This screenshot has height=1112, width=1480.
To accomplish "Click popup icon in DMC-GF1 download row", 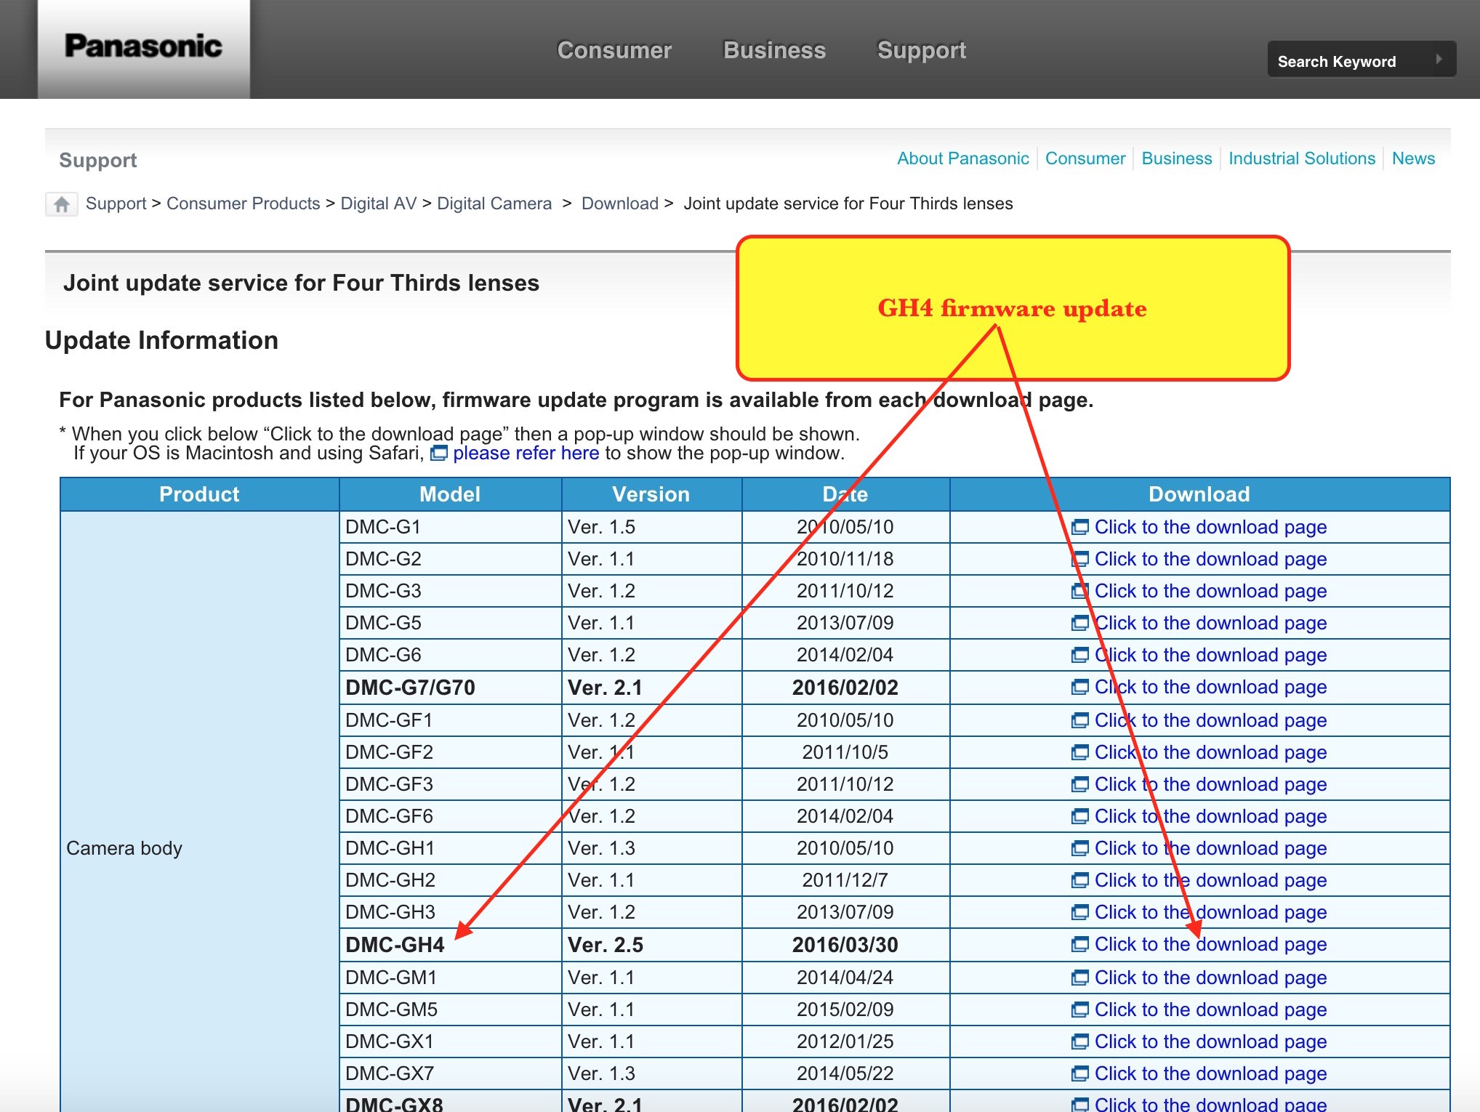I will (x=1080, y=721).
